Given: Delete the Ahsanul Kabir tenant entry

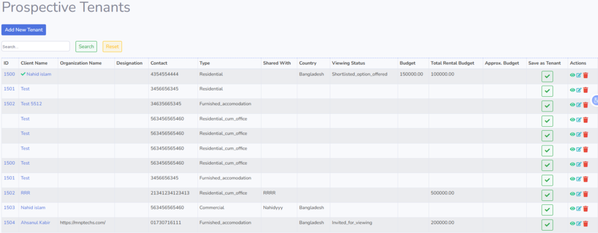Looking at the screenshot, I should pos(585,224).
